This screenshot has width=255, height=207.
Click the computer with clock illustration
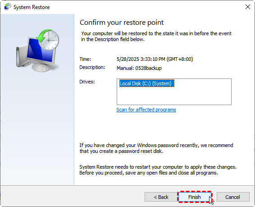point(37,51)
